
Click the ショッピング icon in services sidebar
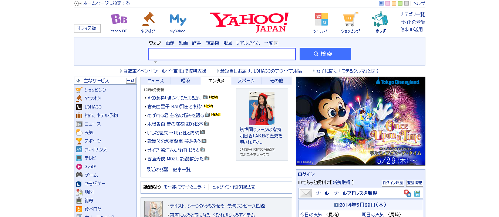(79, 90)
